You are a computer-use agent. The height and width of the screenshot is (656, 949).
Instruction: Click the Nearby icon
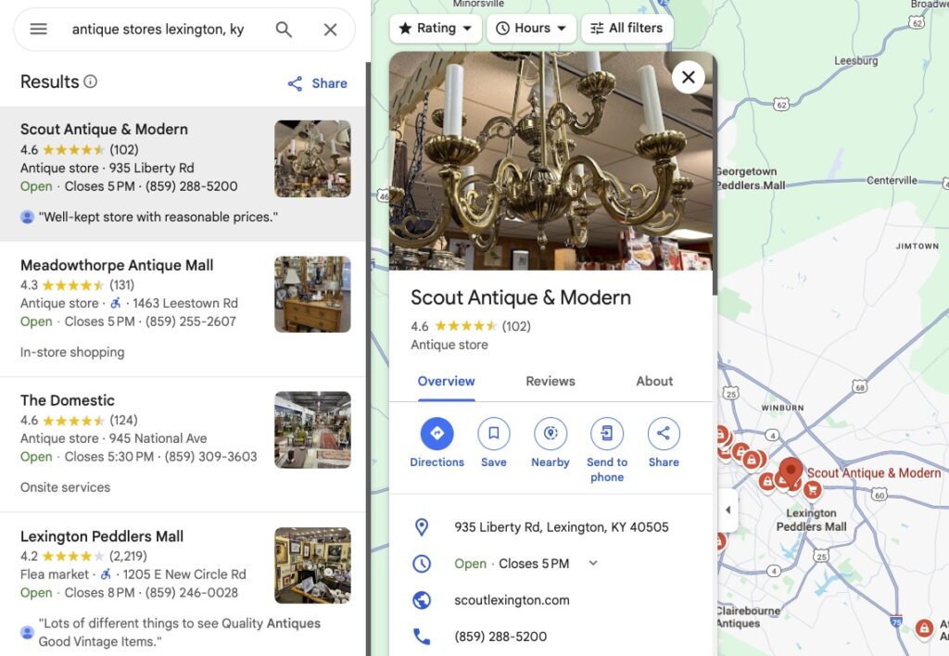[550, 434]
